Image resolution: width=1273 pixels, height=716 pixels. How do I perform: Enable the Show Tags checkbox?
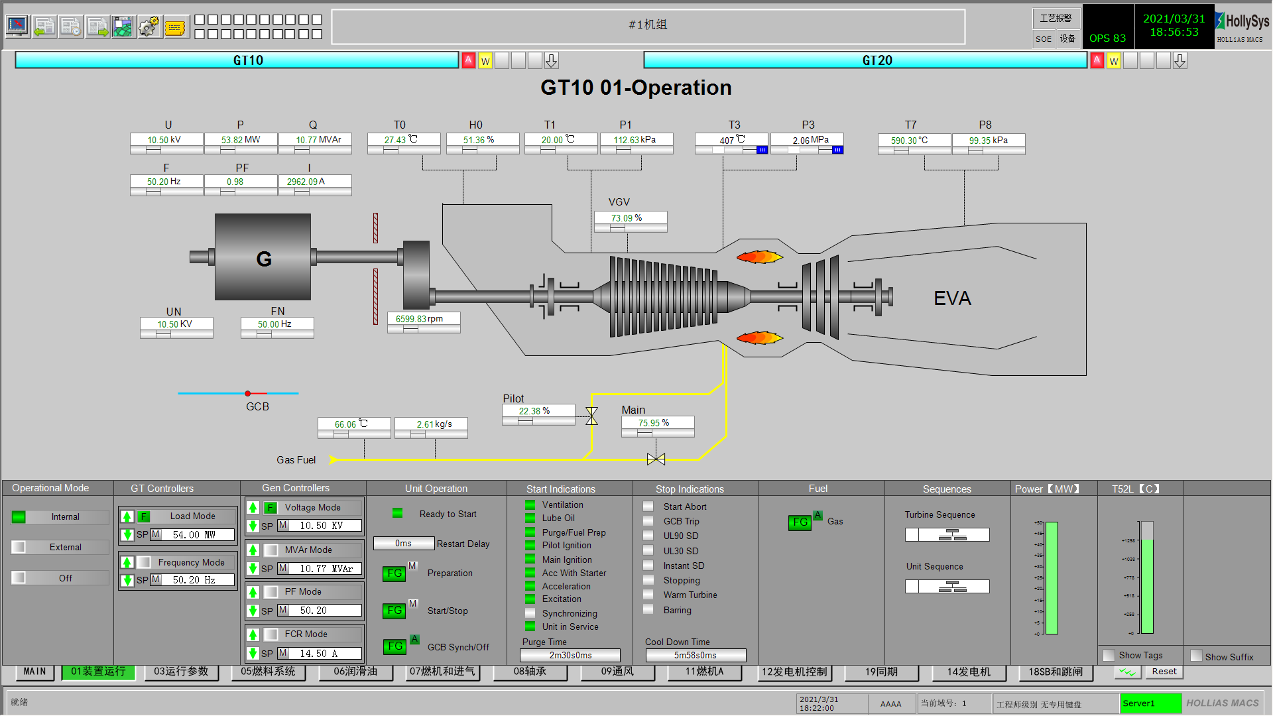tap(1109, 655)
